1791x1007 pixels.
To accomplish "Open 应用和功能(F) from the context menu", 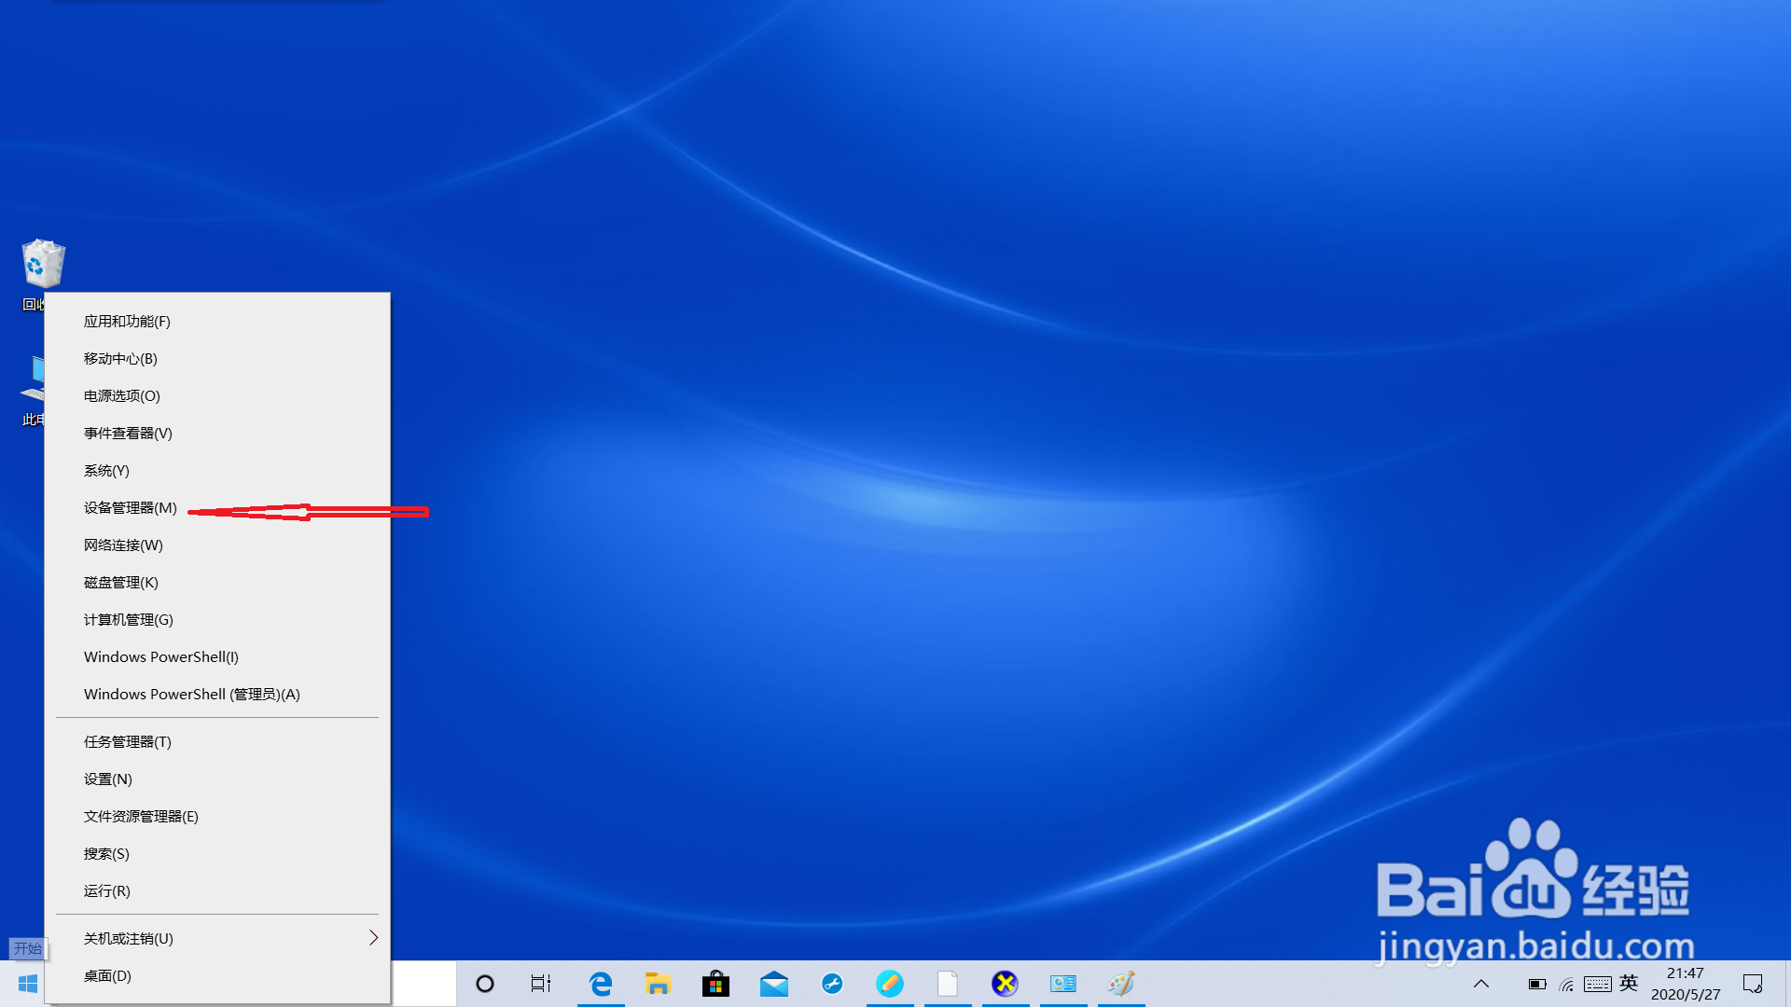I will pos(217,322).
